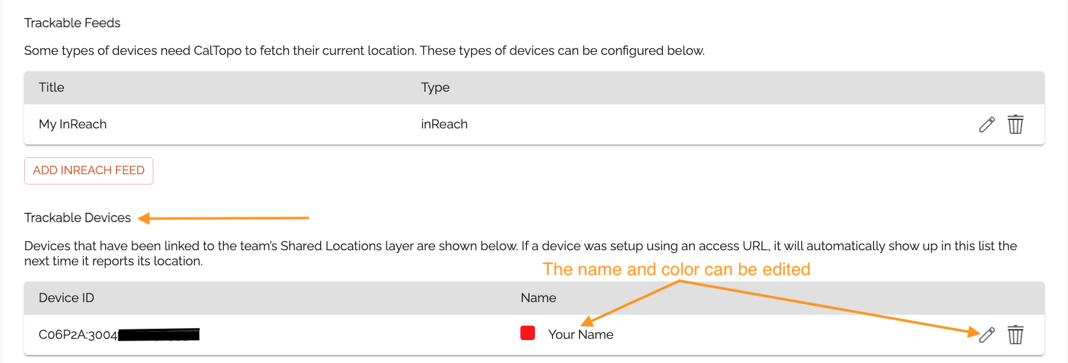Click the pencil edit icon for My InReach

click(986, 124)
